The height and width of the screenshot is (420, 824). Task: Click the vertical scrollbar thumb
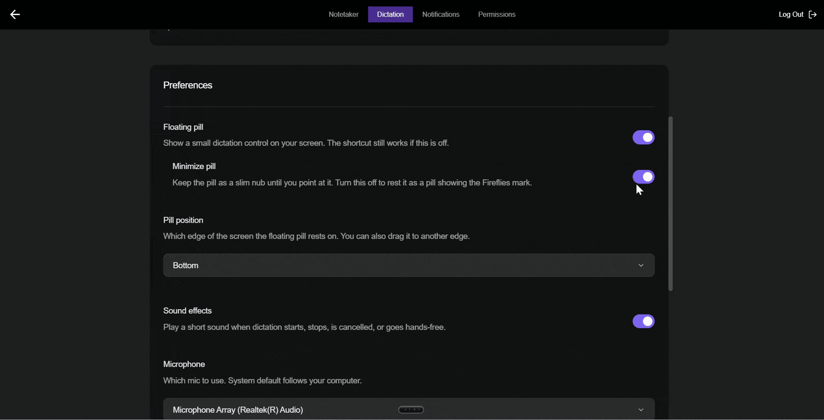[x=670, y=204]
